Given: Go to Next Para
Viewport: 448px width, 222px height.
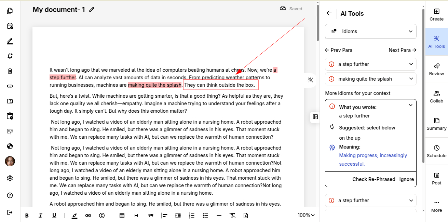Looking at the screenshot, I should [x=403, y=50].
